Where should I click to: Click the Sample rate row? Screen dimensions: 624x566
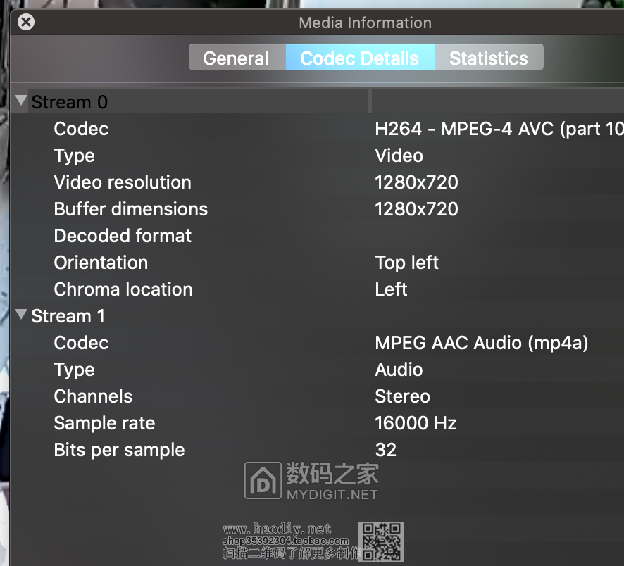(x=104, y=423)
